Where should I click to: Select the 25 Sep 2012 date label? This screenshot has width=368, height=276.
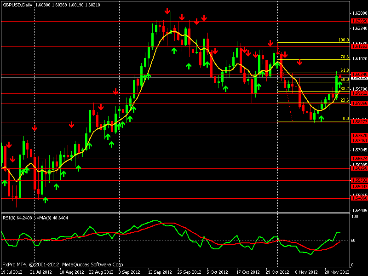point(189,272)
